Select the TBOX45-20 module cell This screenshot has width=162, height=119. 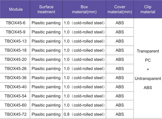(x=16, y=59)
